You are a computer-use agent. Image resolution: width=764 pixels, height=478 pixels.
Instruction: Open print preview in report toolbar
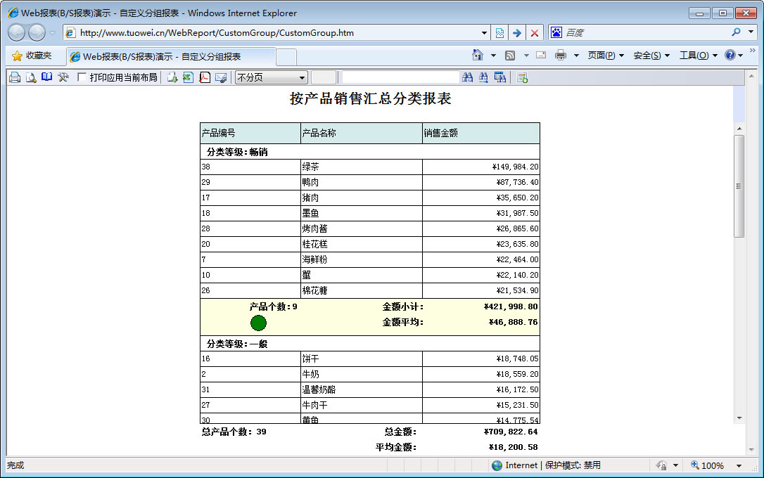[31, 77]
